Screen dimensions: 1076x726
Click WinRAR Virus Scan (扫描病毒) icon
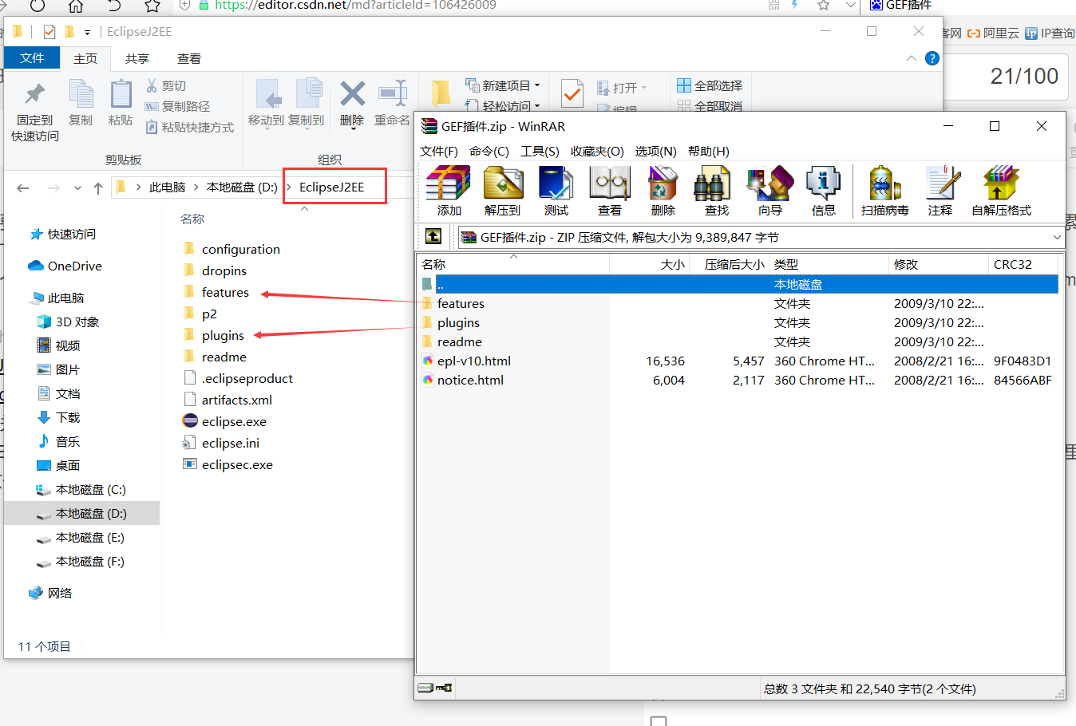coord(884,191)
